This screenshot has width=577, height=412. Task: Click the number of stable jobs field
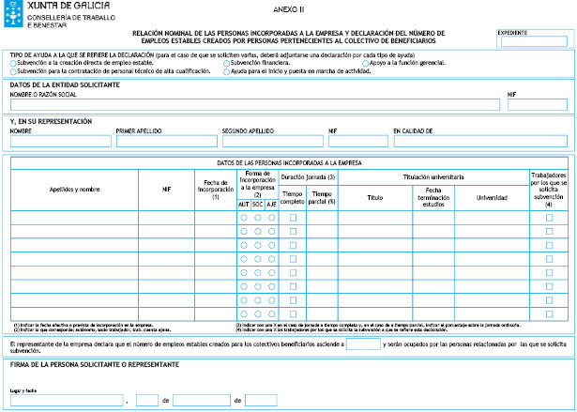[362, 345]
